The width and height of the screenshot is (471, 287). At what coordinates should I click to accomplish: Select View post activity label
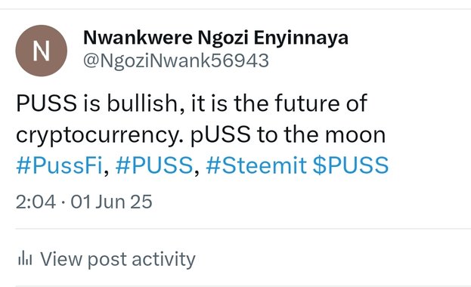click(118, 259)
